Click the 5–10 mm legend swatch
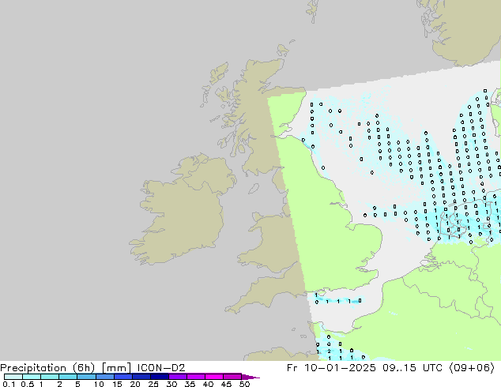The height and width of the screenshot is (387, 501). click(x=86, y=377)
